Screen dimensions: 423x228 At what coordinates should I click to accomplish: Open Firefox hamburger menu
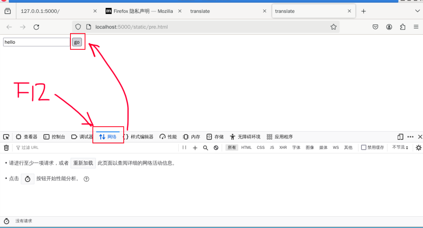coord(416,27)
